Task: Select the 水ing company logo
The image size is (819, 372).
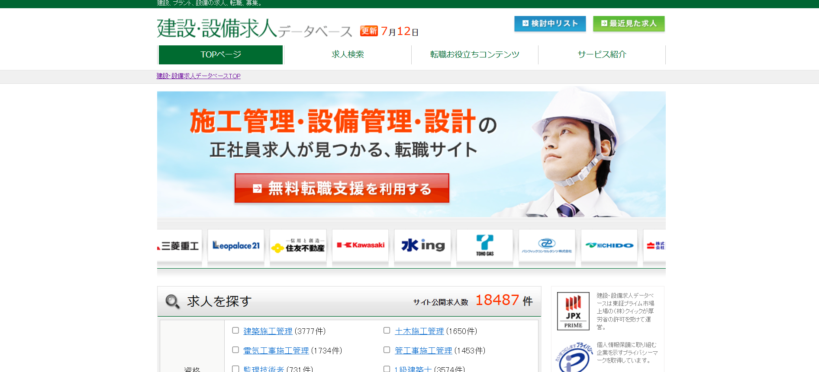Action: (422, 245)
